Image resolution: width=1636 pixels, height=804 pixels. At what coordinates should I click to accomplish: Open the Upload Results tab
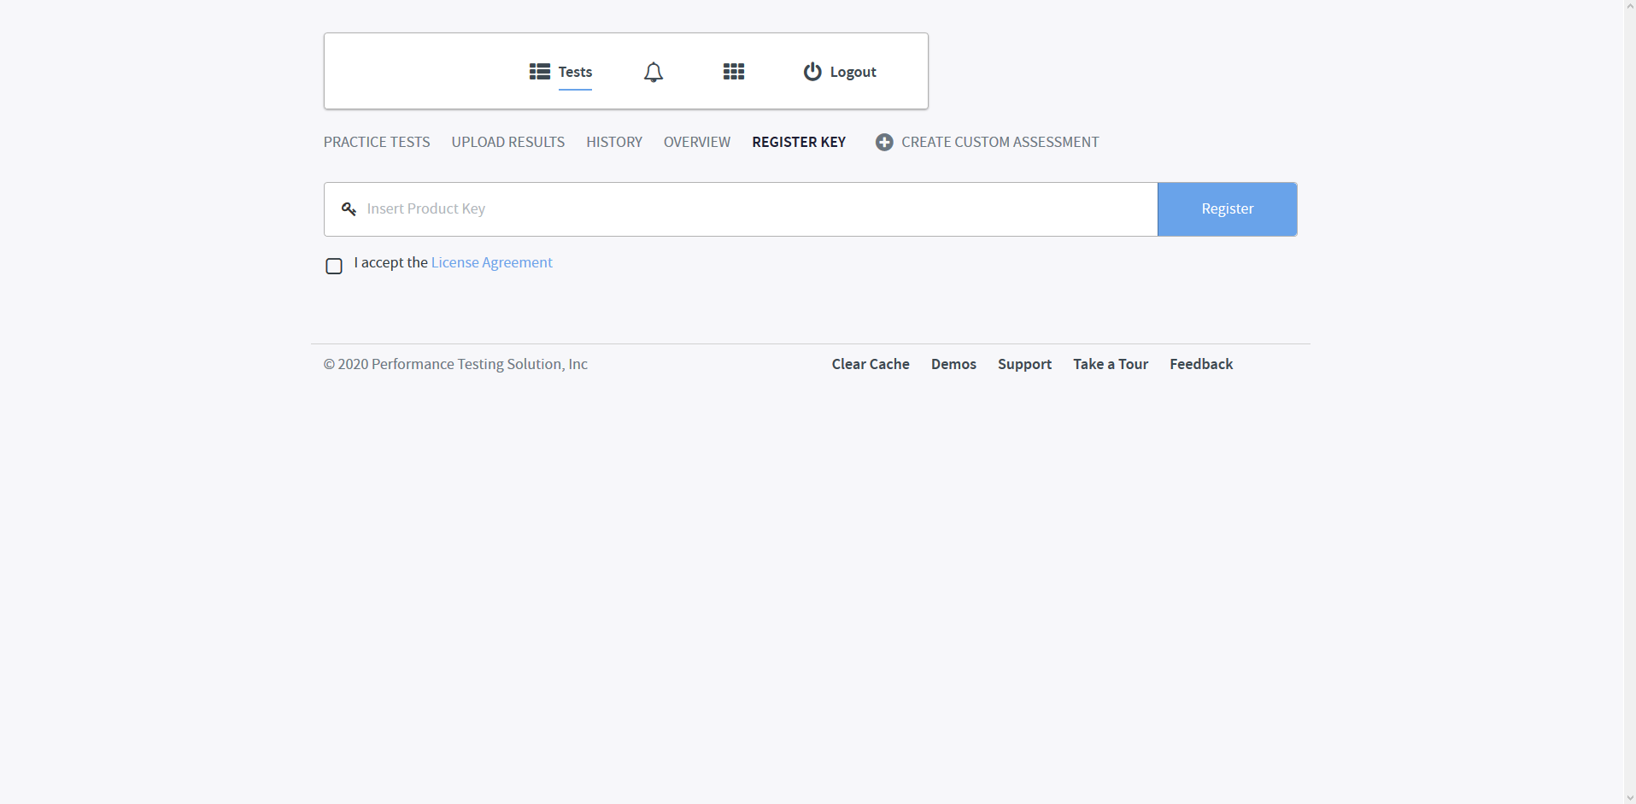coord(508,142)
